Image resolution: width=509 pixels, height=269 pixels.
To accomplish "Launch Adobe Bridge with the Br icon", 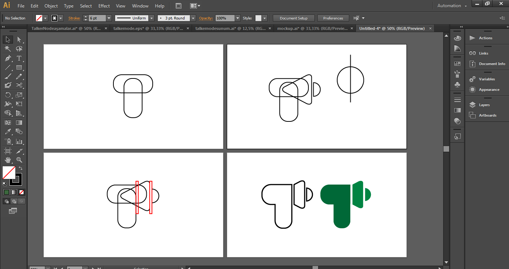I will tap(179, 6).
